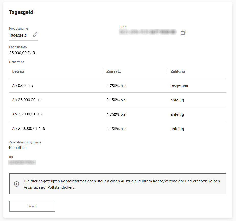Select the Ab 250.000,01 EUR row
236x221 pixels.
[118, 129]
